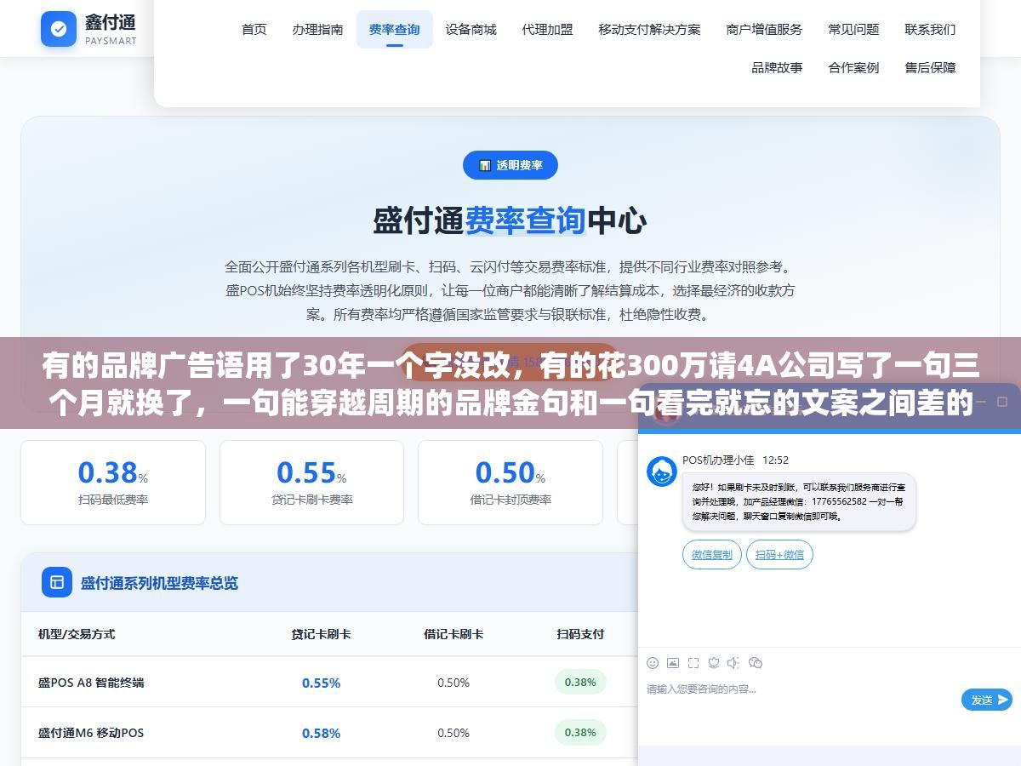Click the 扫码支付 column header
1021x766 pixels.
tap(580, 634)
